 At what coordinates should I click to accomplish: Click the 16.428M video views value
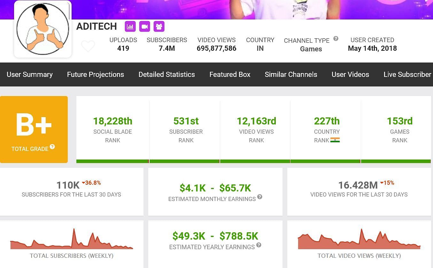point(358,185)
